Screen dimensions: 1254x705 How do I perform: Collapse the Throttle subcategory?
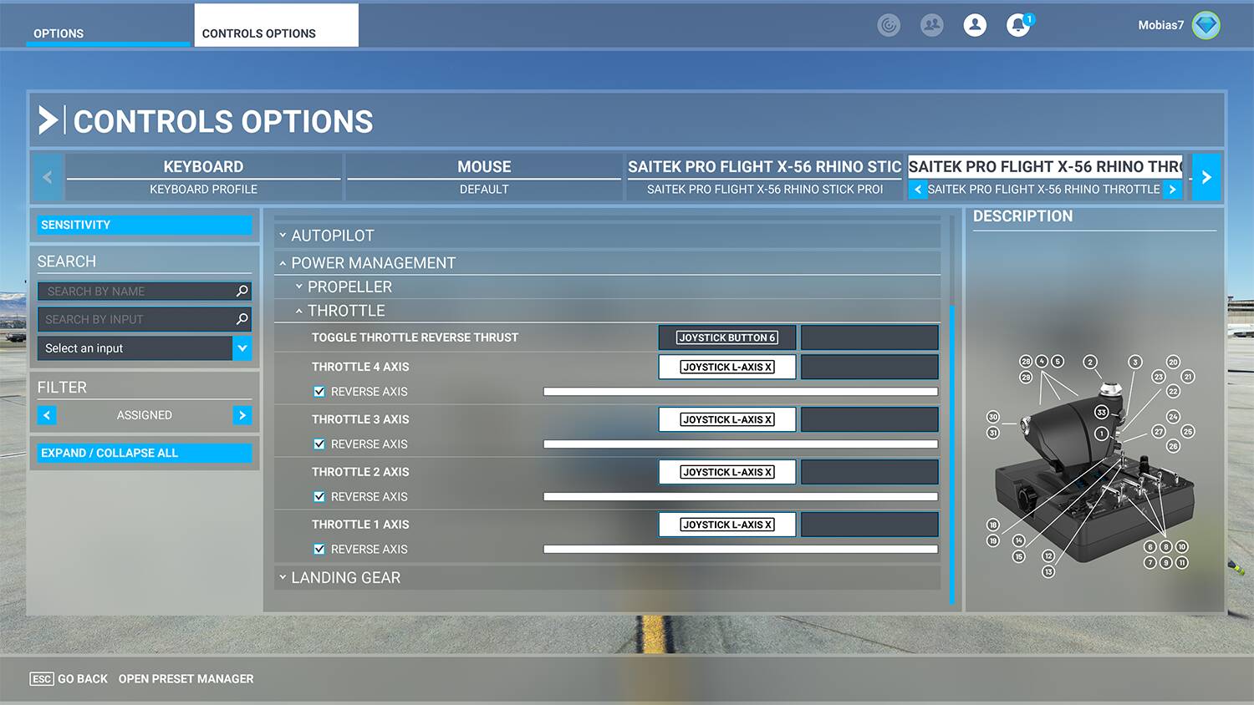pyautogui.click(x=608, y=311)
